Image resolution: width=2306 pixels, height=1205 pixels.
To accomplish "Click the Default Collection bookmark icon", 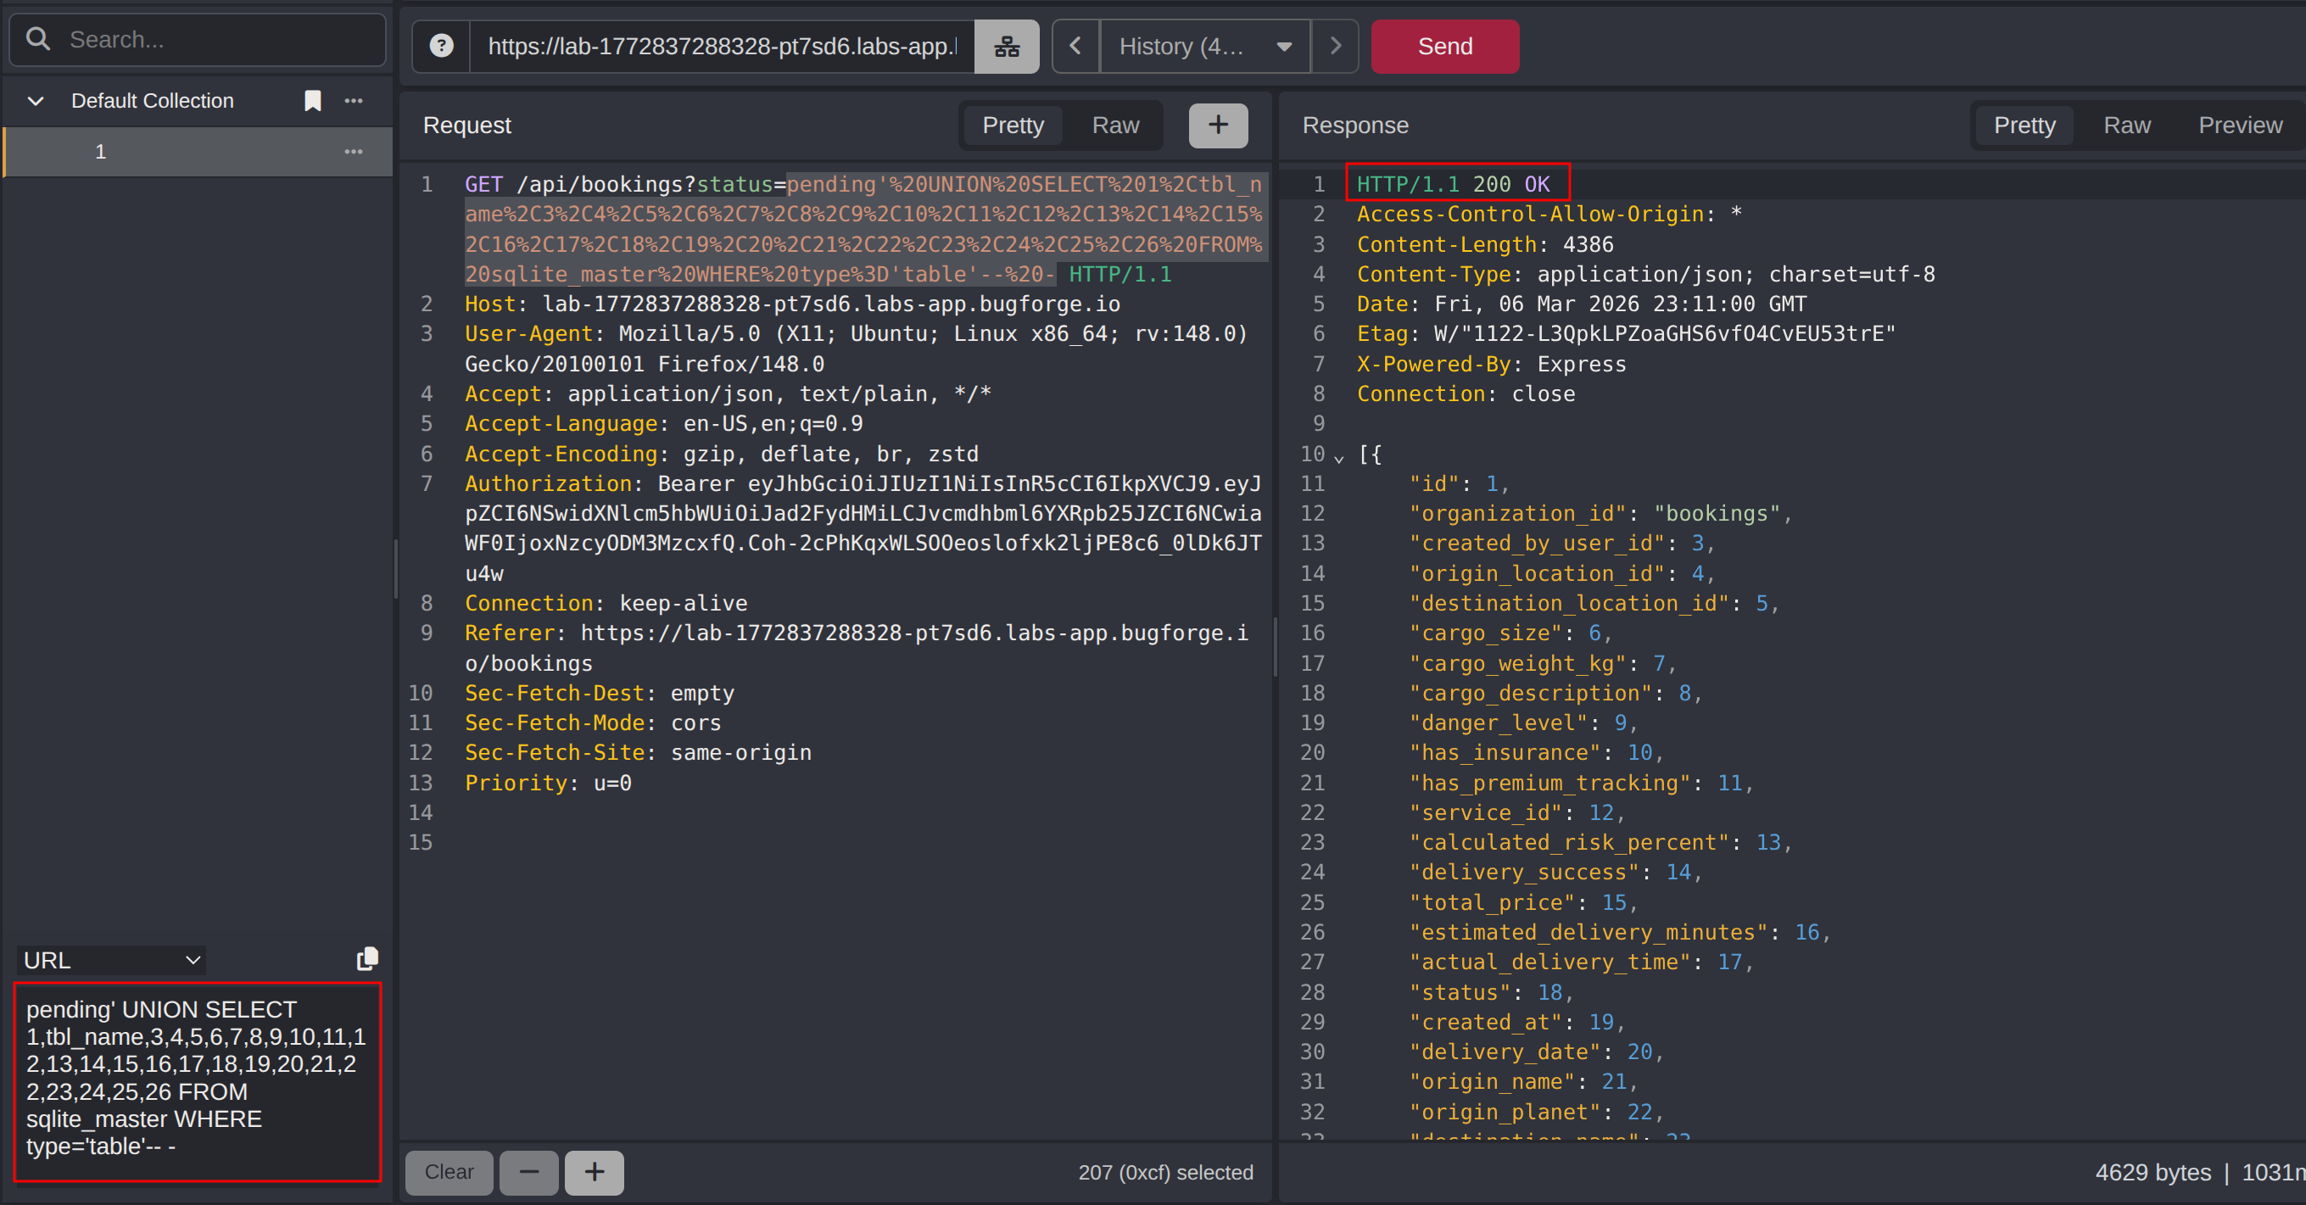I will [312, 100].
